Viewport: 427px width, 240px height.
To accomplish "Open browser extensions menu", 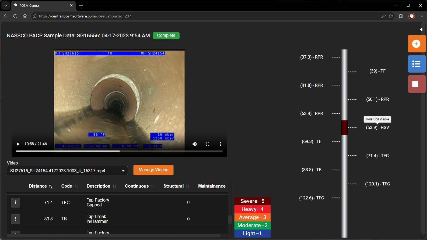I will 401,16.
